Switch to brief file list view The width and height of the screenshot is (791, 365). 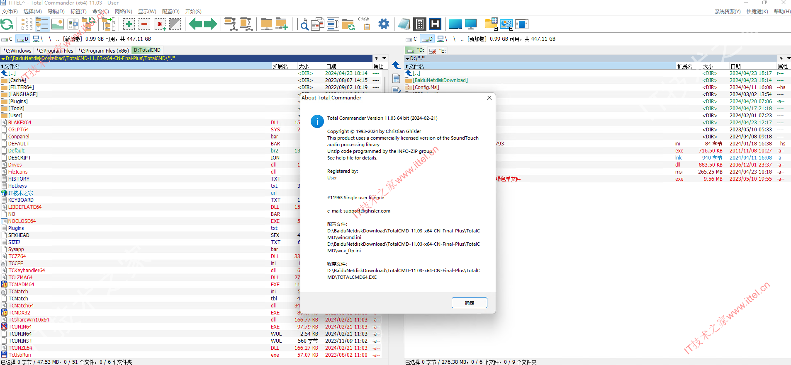point(27,24)
